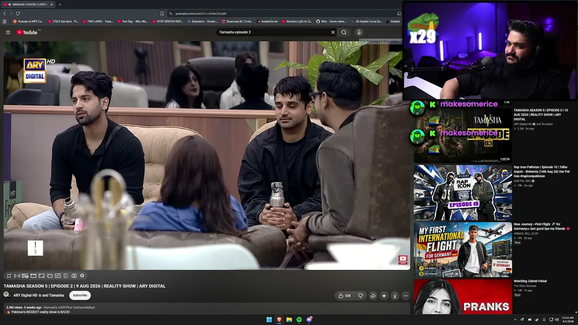
Task: Click the main video player frame
Action: (x=207, y=156)
